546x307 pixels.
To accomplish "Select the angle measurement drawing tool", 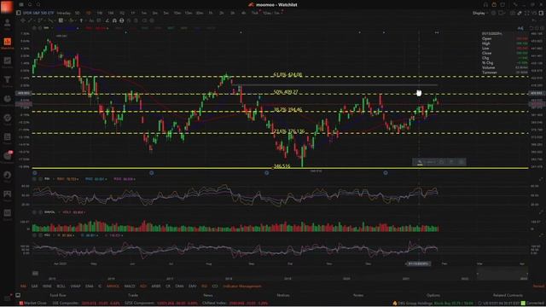I will [107, 20].
